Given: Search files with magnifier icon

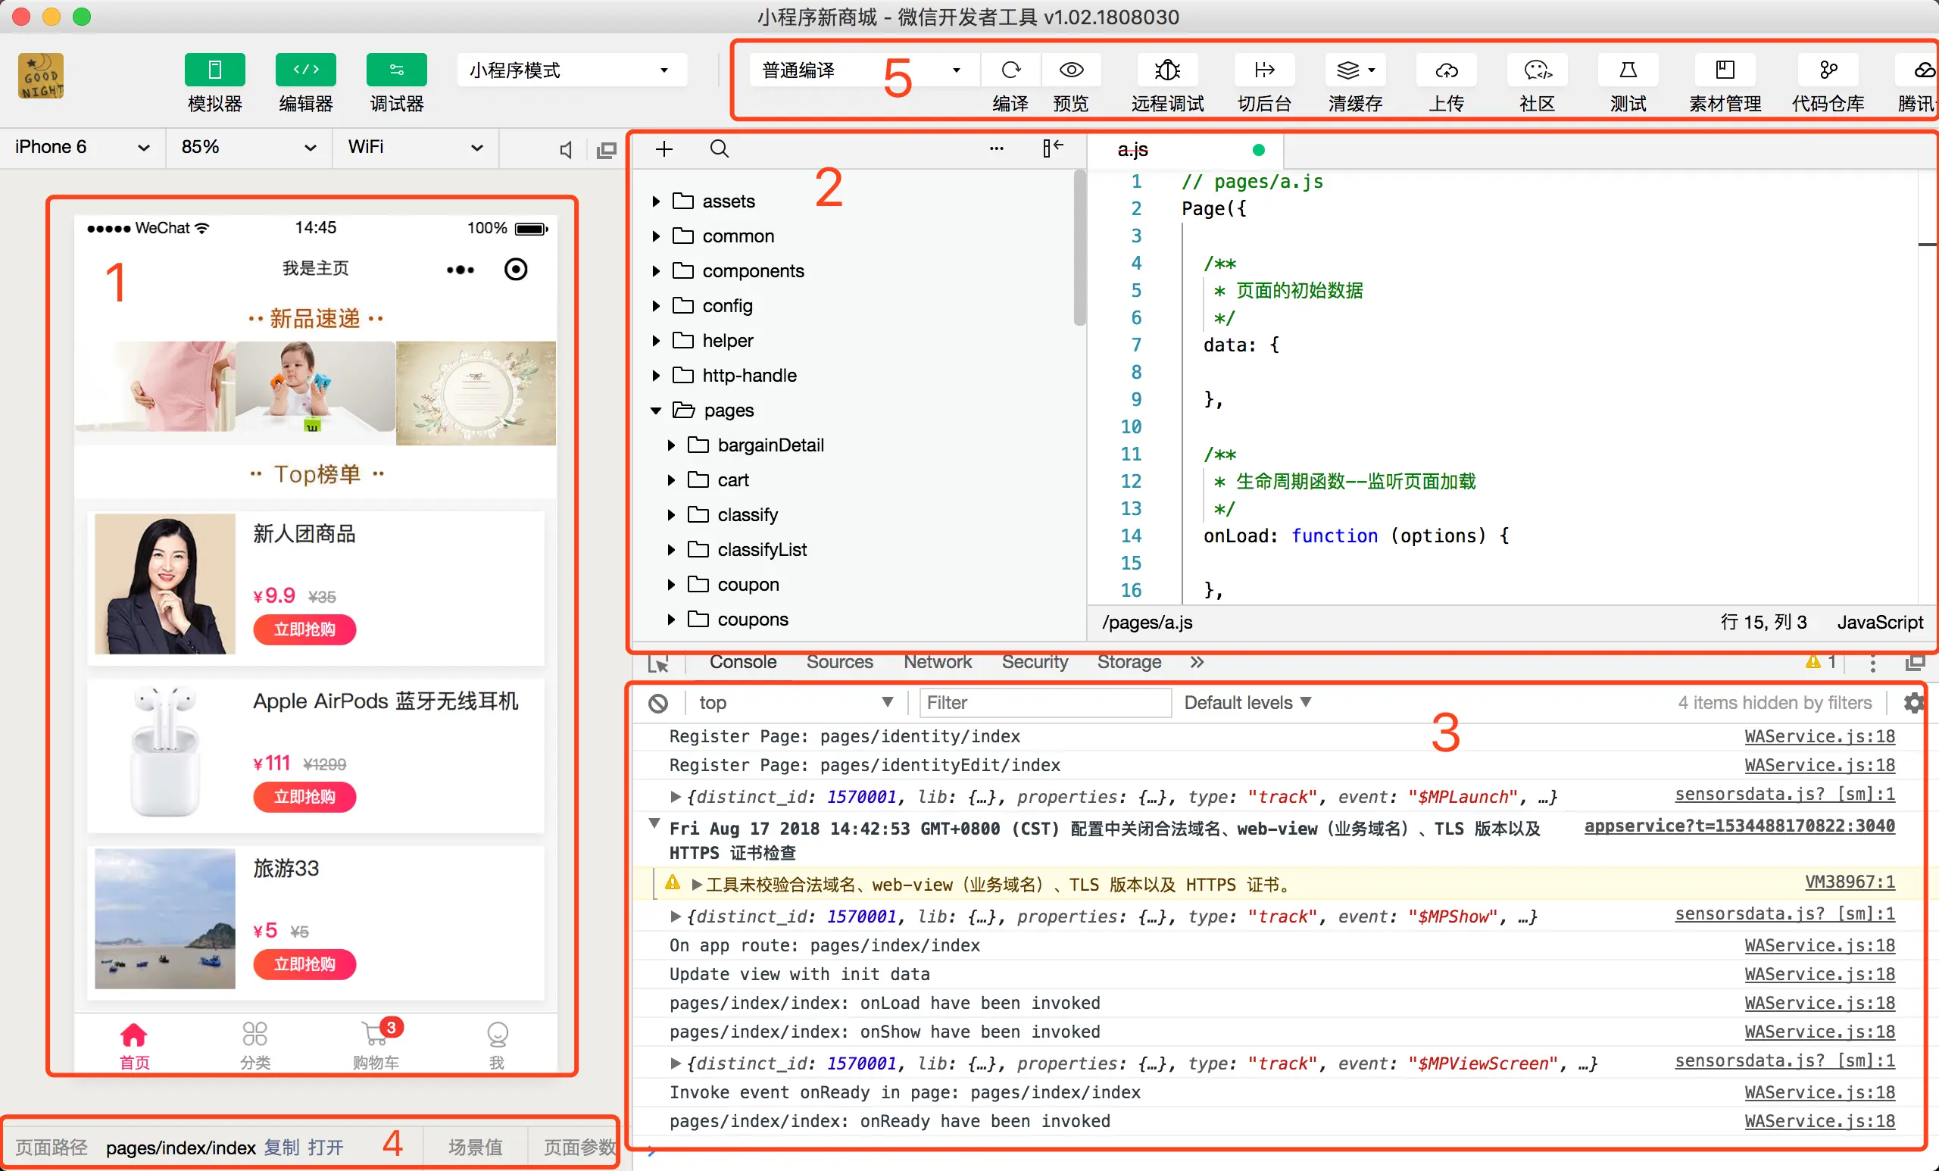Looking at the screenshot, I should (x=720, y=148).
